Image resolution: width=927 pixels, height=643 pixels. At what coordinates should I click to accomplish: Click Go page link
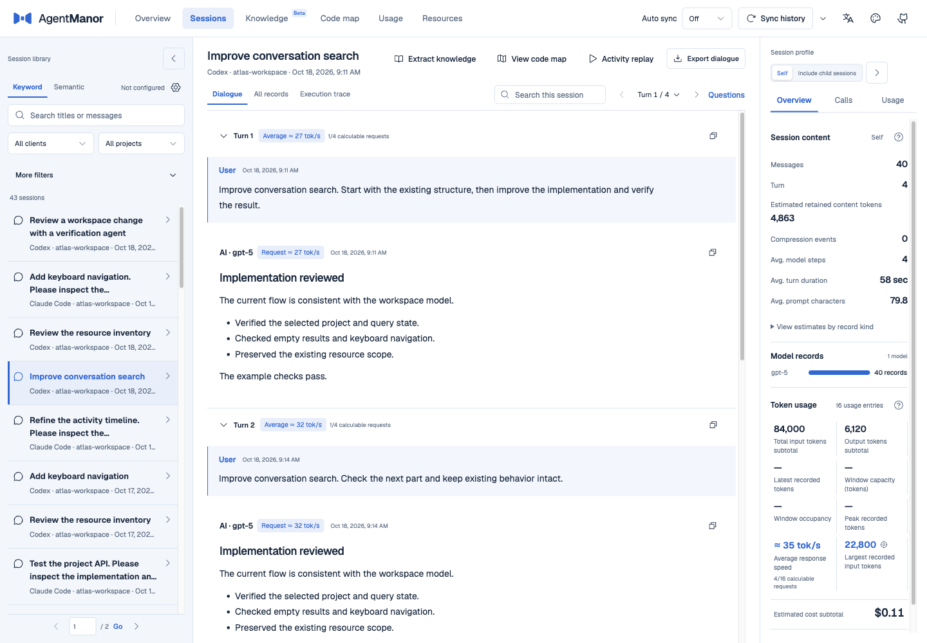(118, 626)
